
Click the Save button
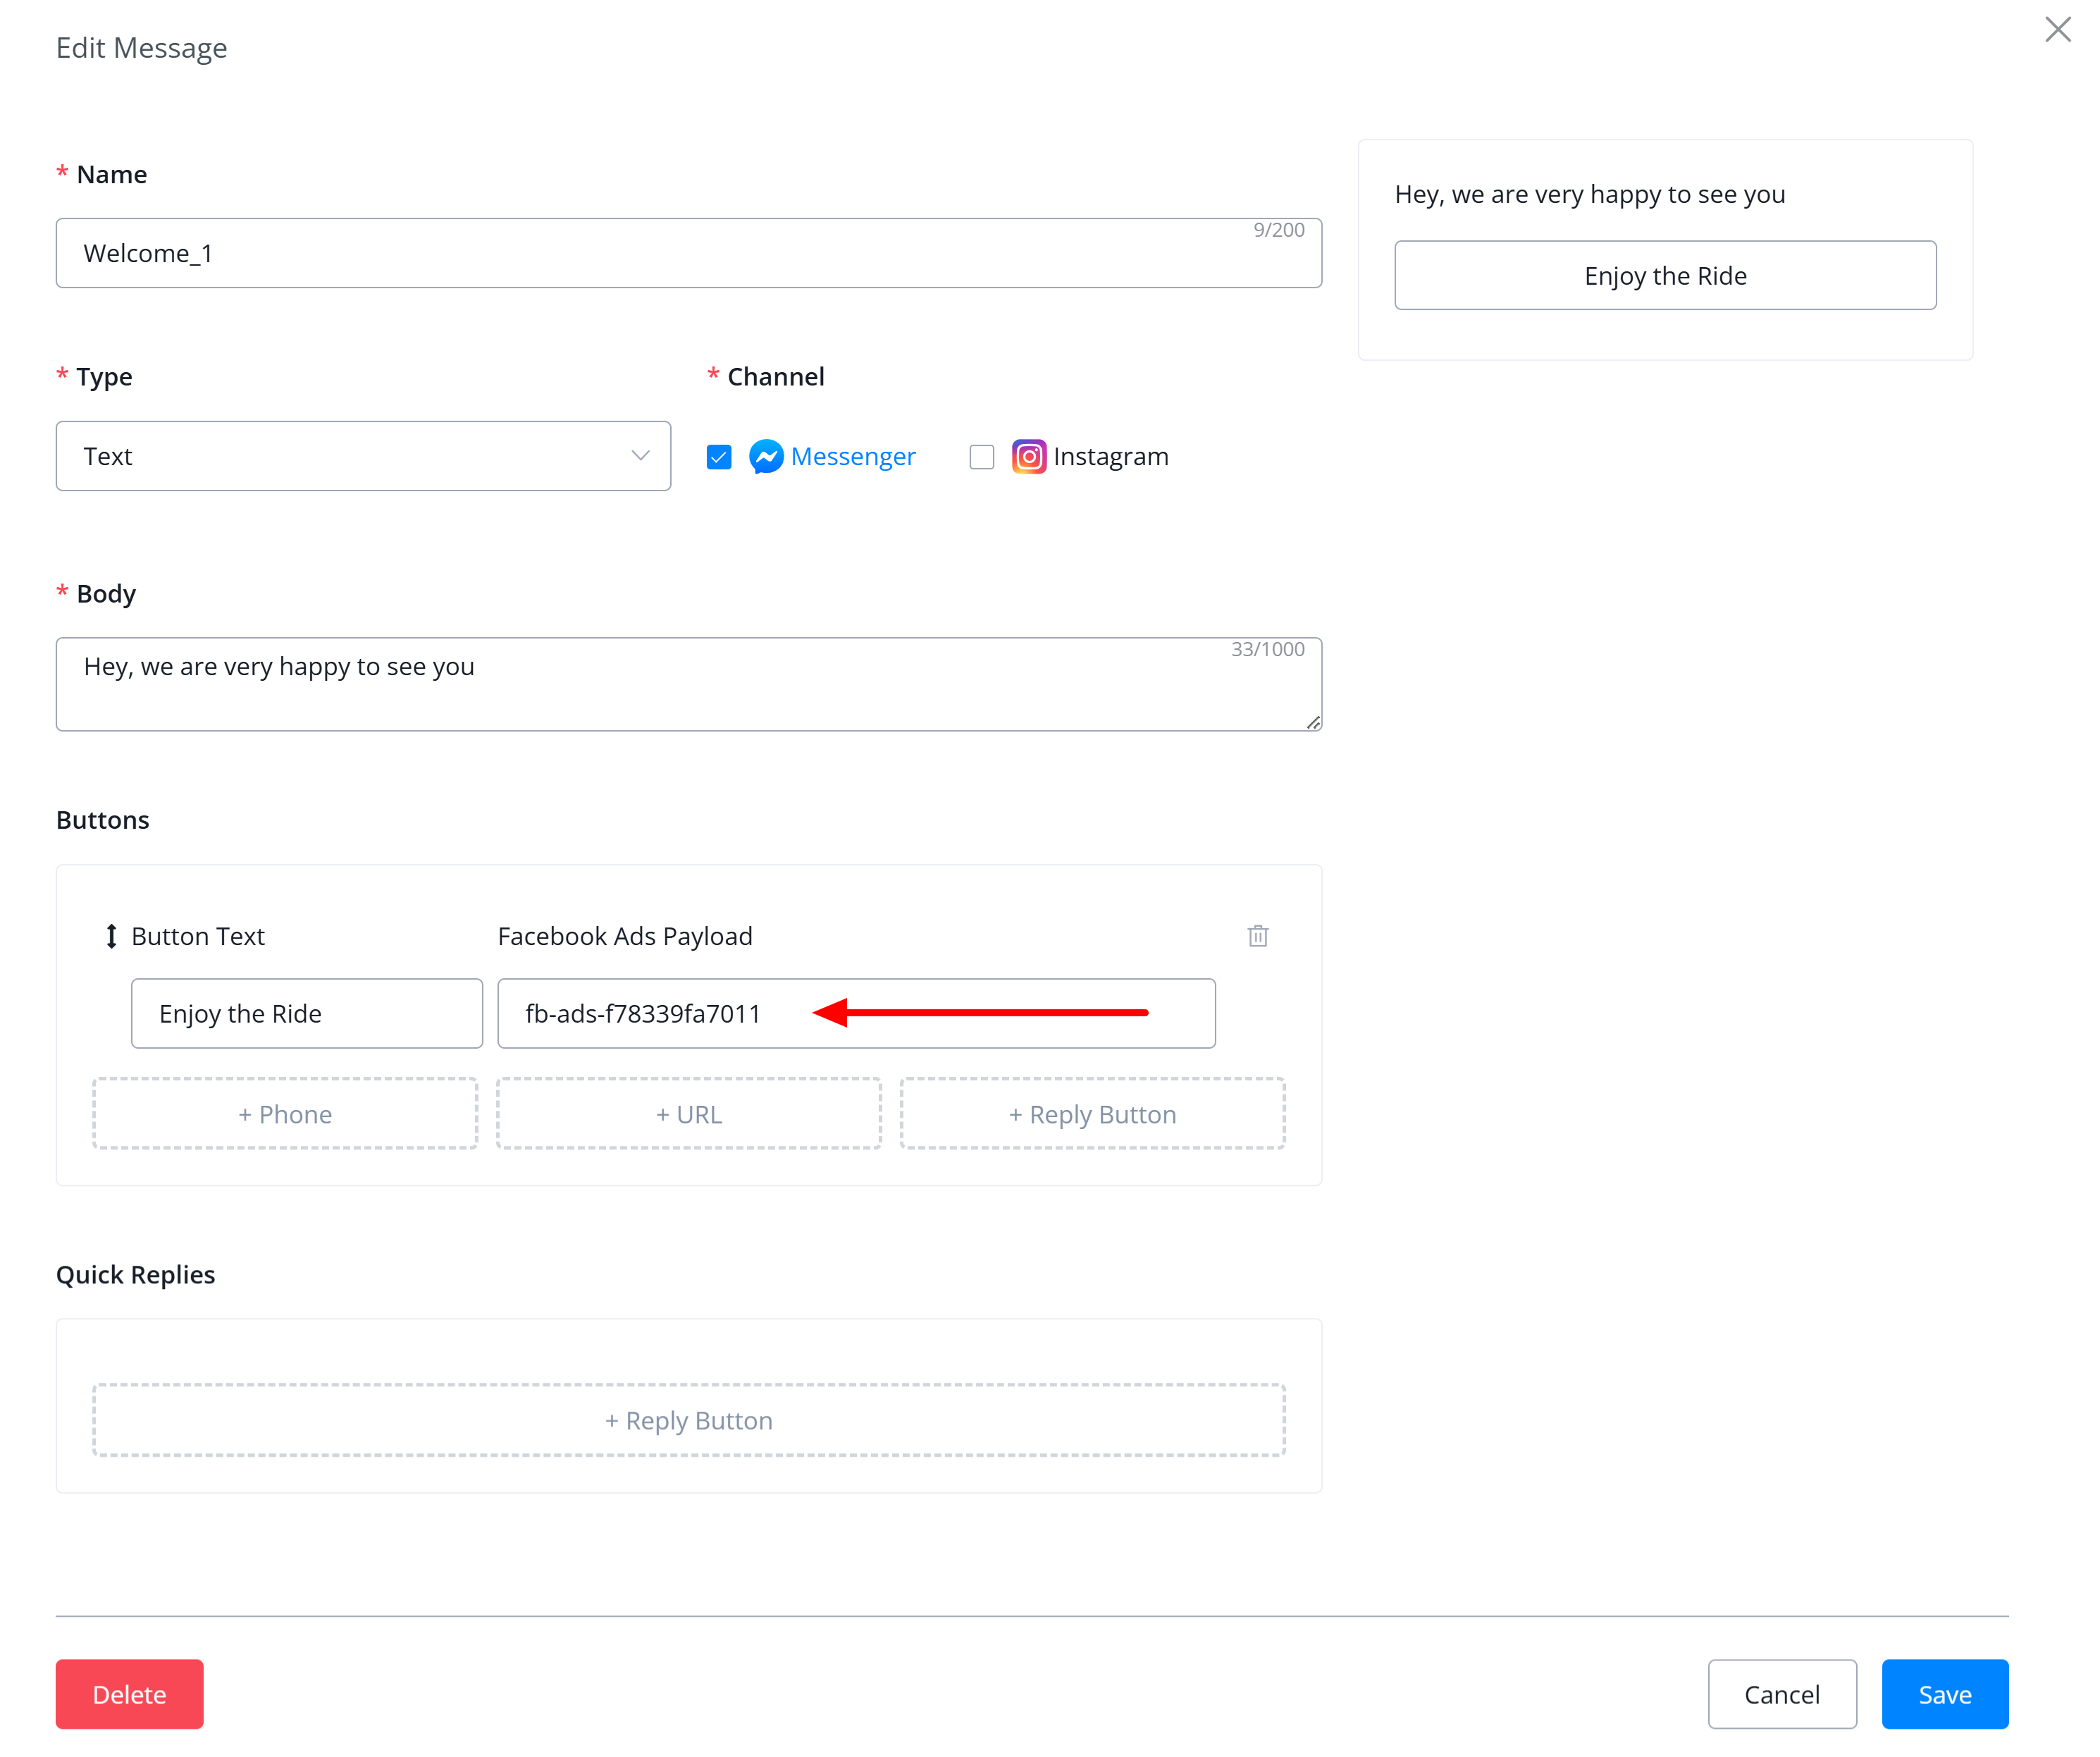tap(1945, 1694)
